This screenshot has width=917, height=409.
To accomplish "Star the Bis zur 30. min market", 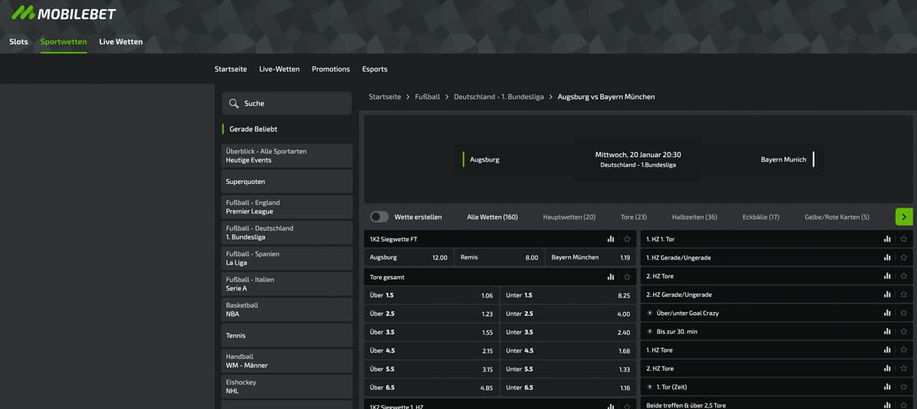I will (903, 331).
